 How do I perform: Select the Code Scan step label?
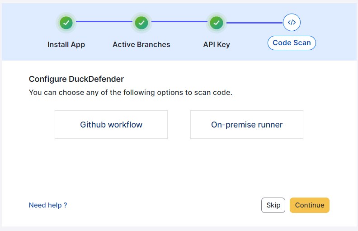point(292,43)
